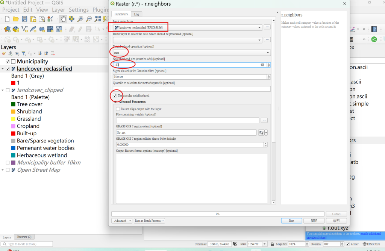The width and height of the screenshot is (385, 251).
Task: Click the New Virtual Layer icon
Action: [59, 29]
